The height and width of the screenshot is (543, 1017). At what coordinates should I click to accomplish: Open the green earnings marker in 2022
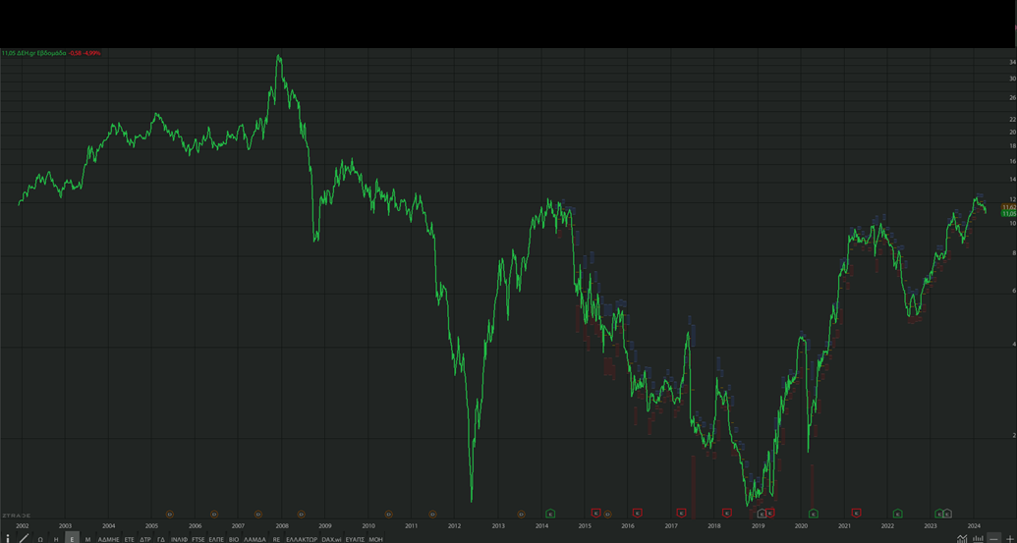pyautogui.click(x=898, y=514)
